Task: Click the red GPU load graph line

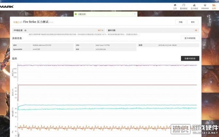Action: (107, 85)
